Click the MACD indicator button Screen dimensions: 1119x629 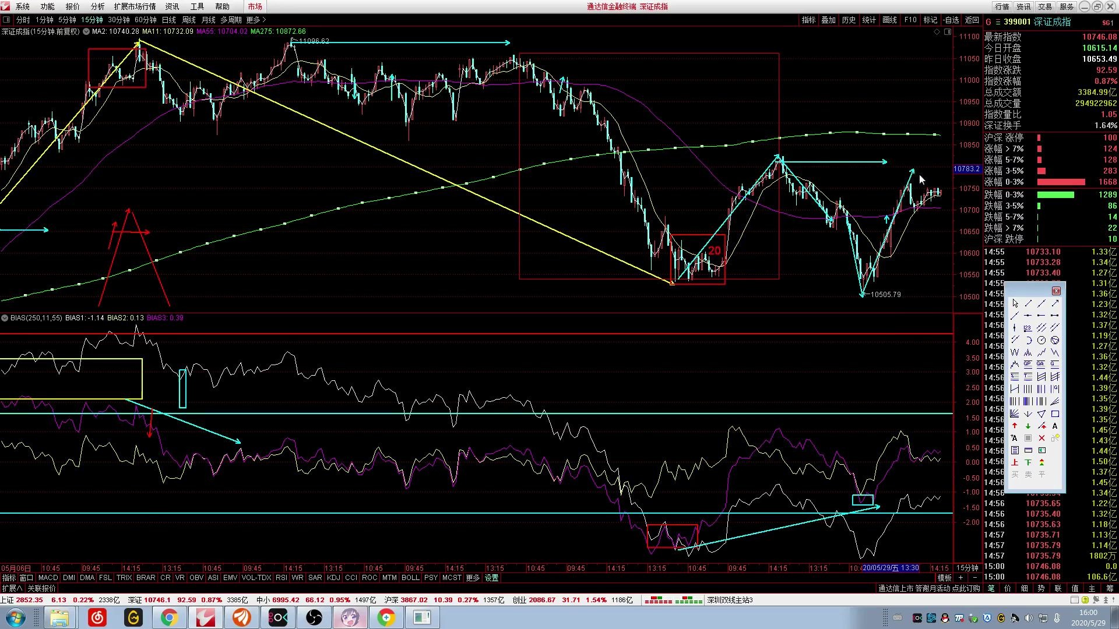[48, 578]
